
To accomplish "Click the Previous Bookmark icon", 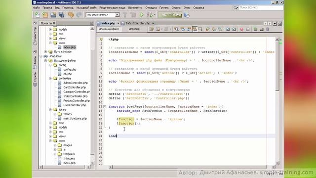I will point(207,29).
